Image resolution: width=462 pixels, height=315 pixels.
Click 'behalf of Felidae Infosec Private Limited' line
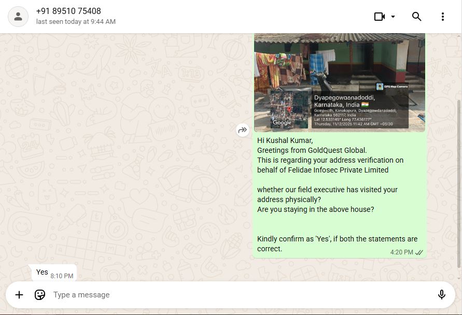click(x=323, y=170)
